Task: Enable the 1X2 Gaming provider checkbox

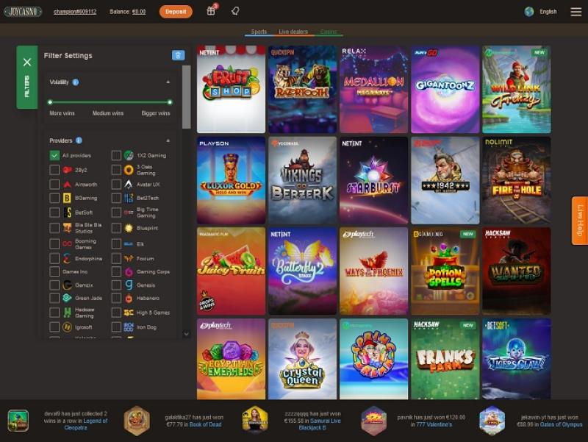Action: click(116, 155)
